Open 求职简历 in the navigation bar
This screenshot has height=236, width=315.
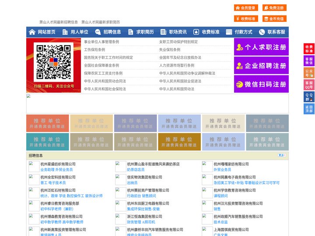[x=145, y=32]
